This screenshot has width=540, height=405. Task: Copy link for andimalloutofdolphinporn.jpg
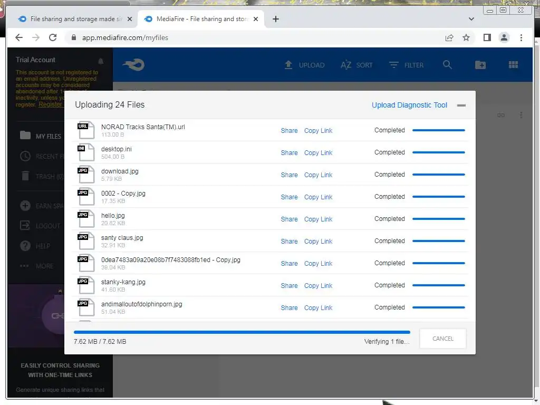(318, 308)
